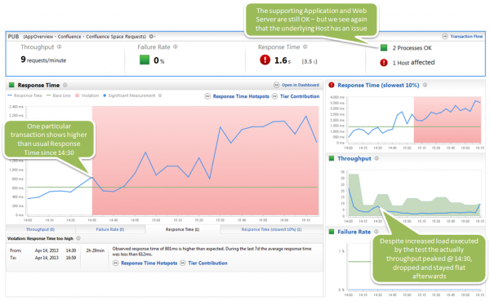Image resolution: width=490 pixels, height=301 pixels.
Task: Open Tier Contribution in violation details
Action: point(207,263)
